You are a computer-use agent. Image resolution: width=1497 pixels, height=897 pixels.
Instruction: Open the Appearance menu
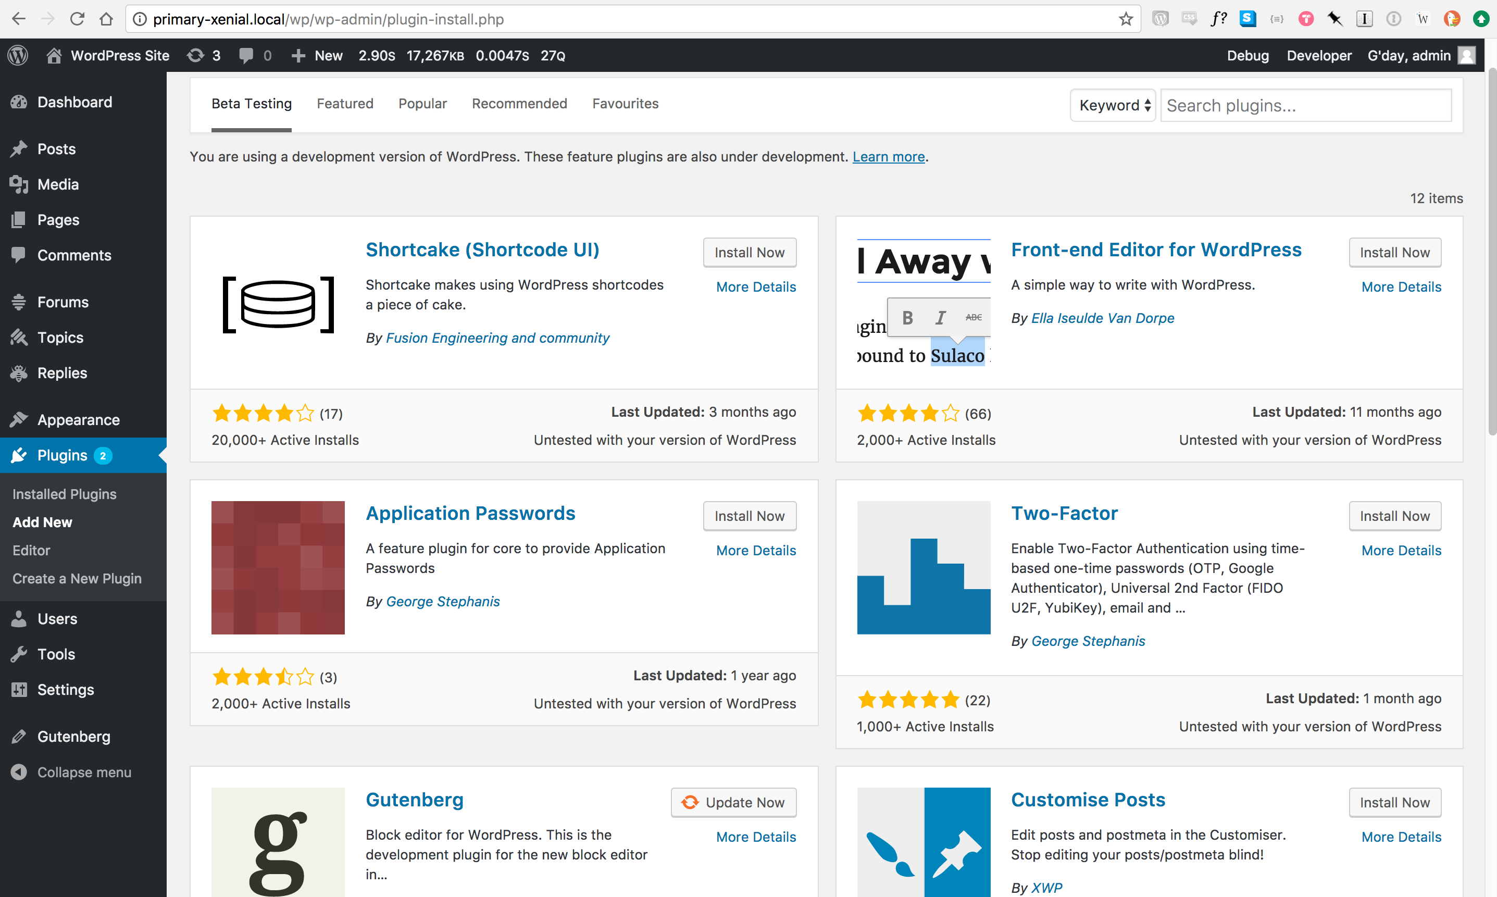coord(83,419)
